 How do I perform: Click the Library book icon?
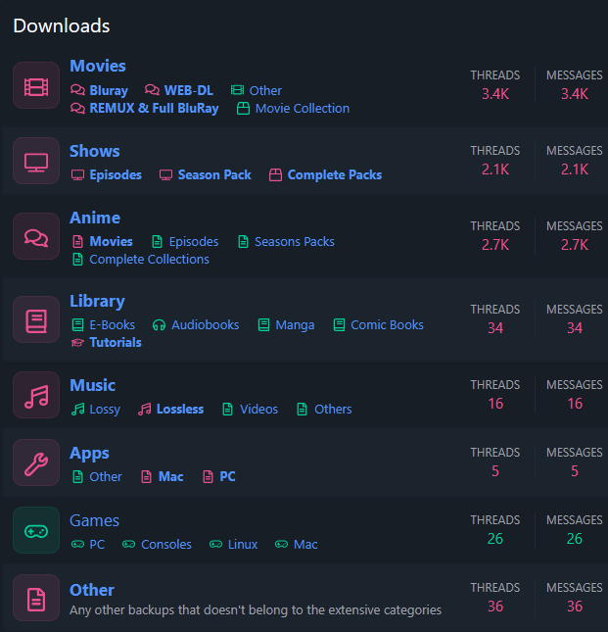(x=36, y=319)
